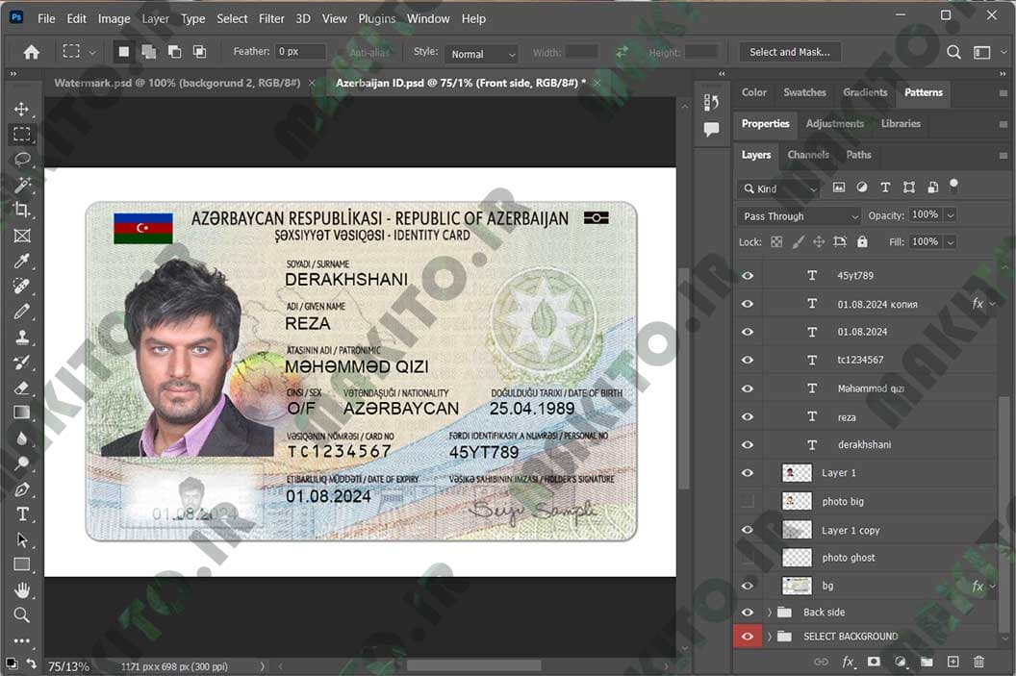The width and height of the screenshot is (1016, 676).
Task: Select the Rectangle shape tool
Action: [x=21, y=564]
